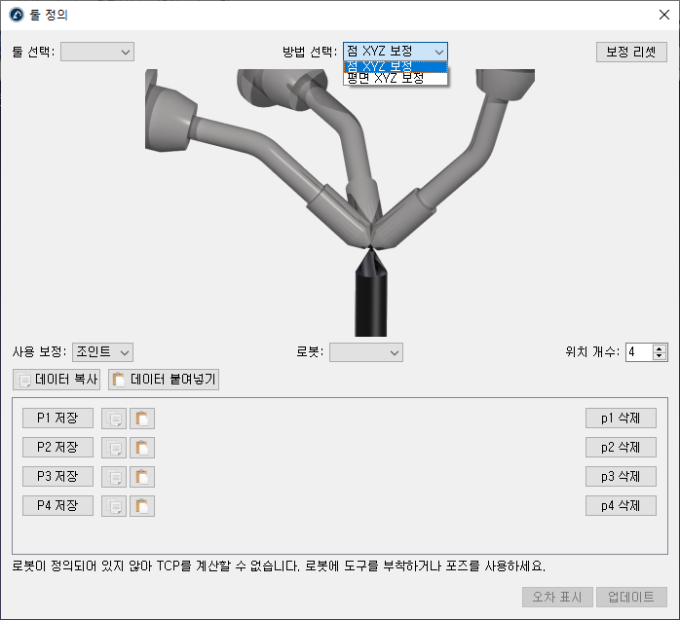The image size is (680, 620).
Task: Open the 방법 선택 combo box
Action: (x=396, y=52)
